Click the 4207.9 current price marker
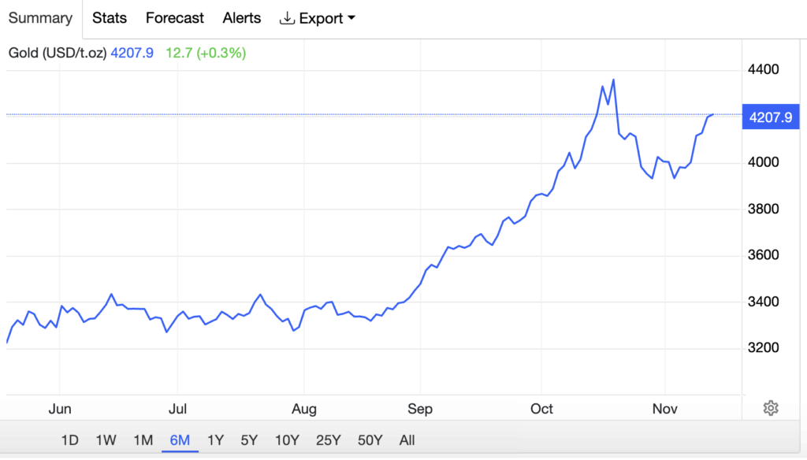Screen dimensions: 807x460 pos(772,118)
